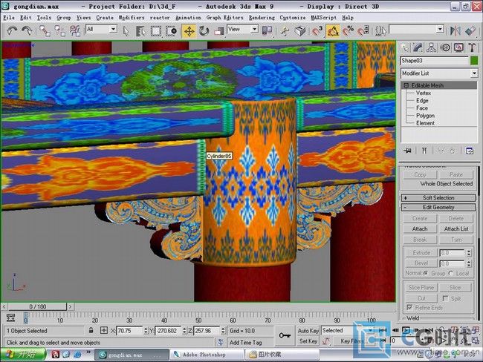Toggle the Selection Lock padlock icon
The width and height of the screenshot is (483, 362).
click(91, 331)
